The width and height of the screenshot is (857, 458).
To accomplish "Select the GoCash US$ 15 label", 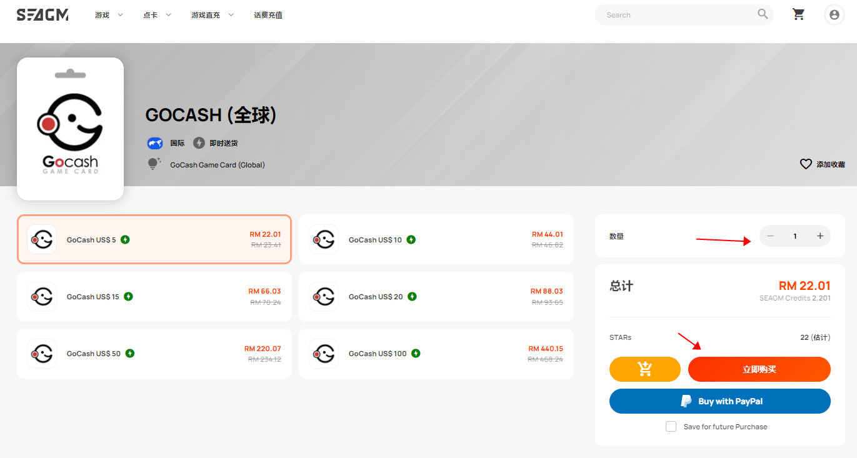I will [93, 296].
